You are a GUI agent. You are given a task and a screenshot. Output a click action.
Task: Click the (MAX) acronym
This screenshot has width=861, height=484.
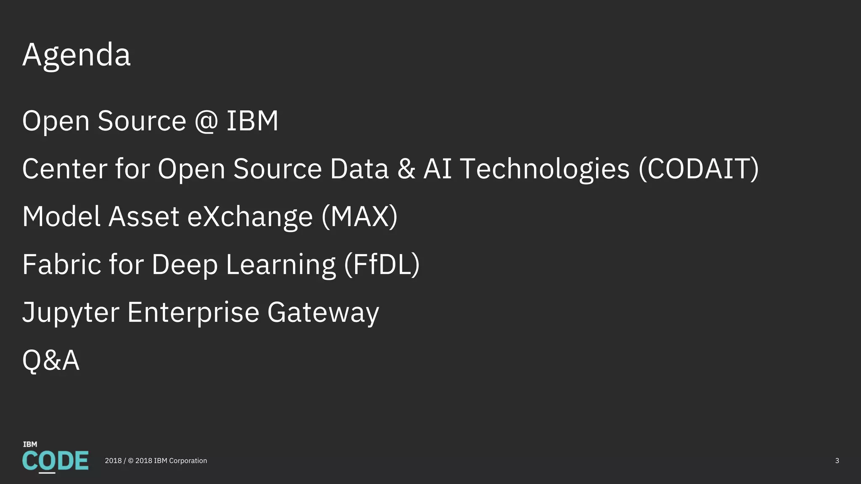(359, 217)
